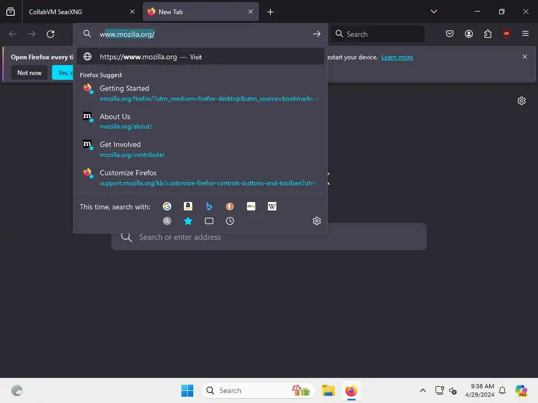Open File Explorer from the taskbar
The height and width of the screenshot is (403, 538).
(328, 390)
